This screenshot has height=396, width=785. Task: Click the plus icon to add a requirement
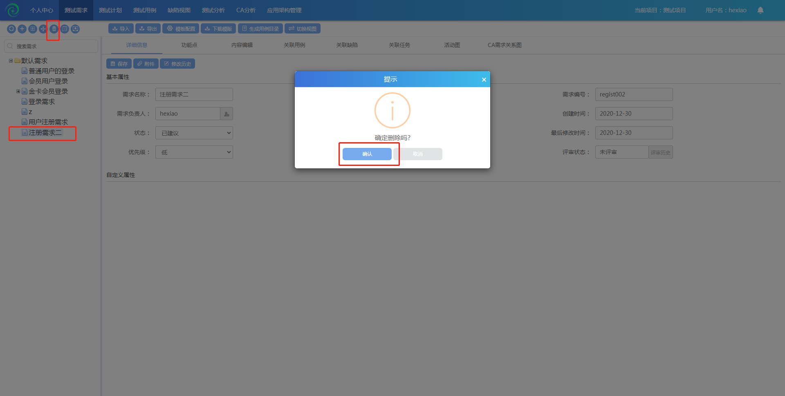[22, 29]
